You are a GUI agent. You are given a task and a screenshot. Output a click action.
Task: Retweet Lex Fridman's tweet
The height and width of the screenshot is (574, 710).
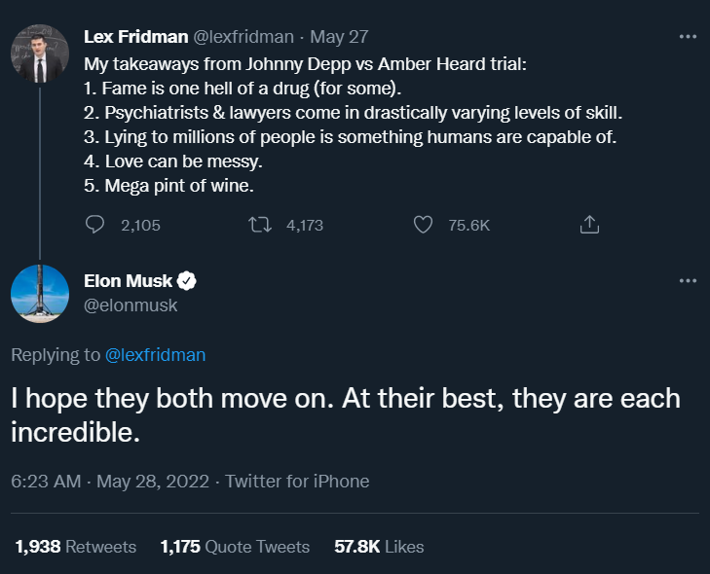pos(260,225)
